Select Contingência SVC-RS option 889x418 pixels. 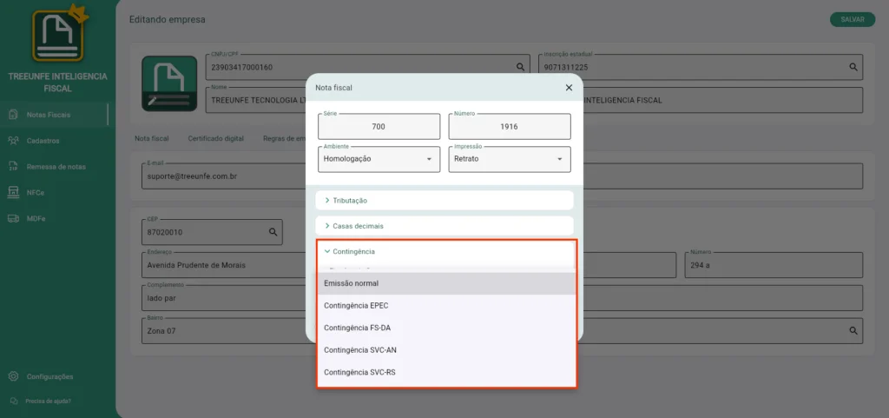(x=446, y=373)
